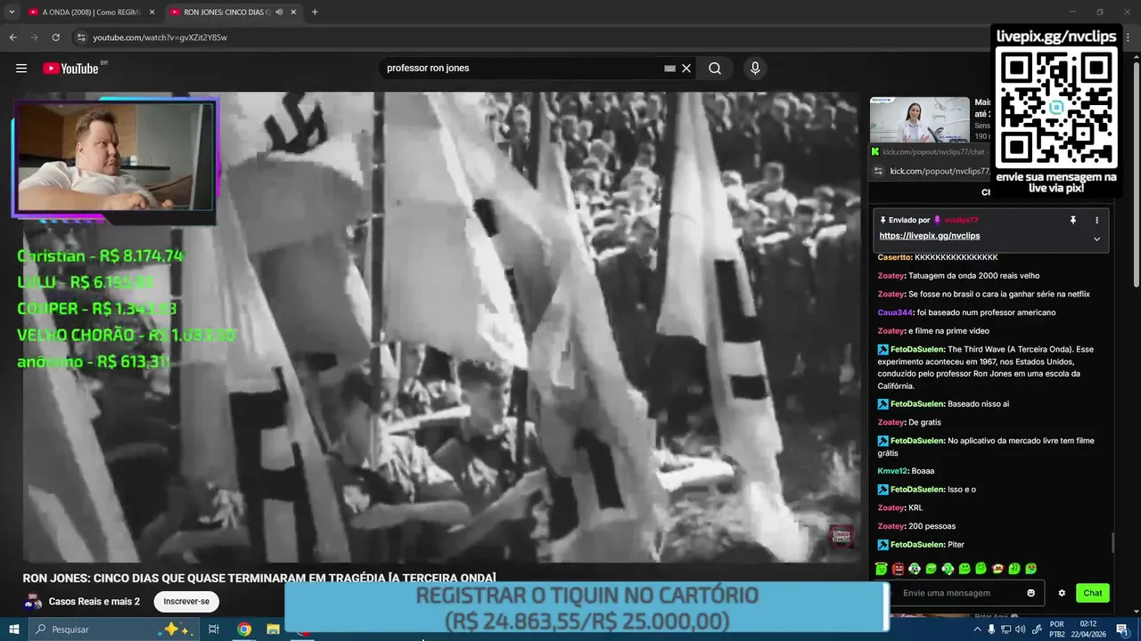
Task: Insert the last heart-eyes frog emote
Action: click(x=1030, y=569)
